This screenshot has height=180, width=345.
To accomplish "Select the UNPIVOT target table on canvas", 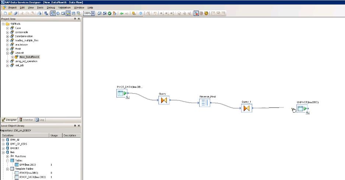I will [302, 109].
